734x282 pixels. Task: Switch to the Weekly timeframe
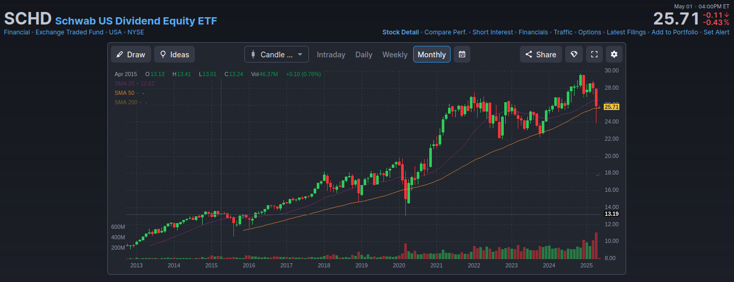pos(395,54)
